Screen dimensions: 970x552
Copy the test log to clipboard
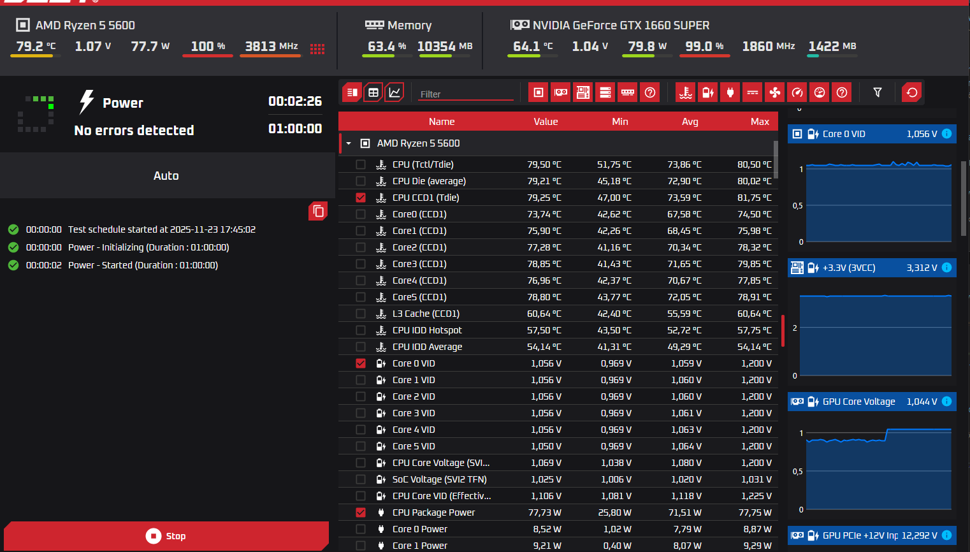click(318, 211)
